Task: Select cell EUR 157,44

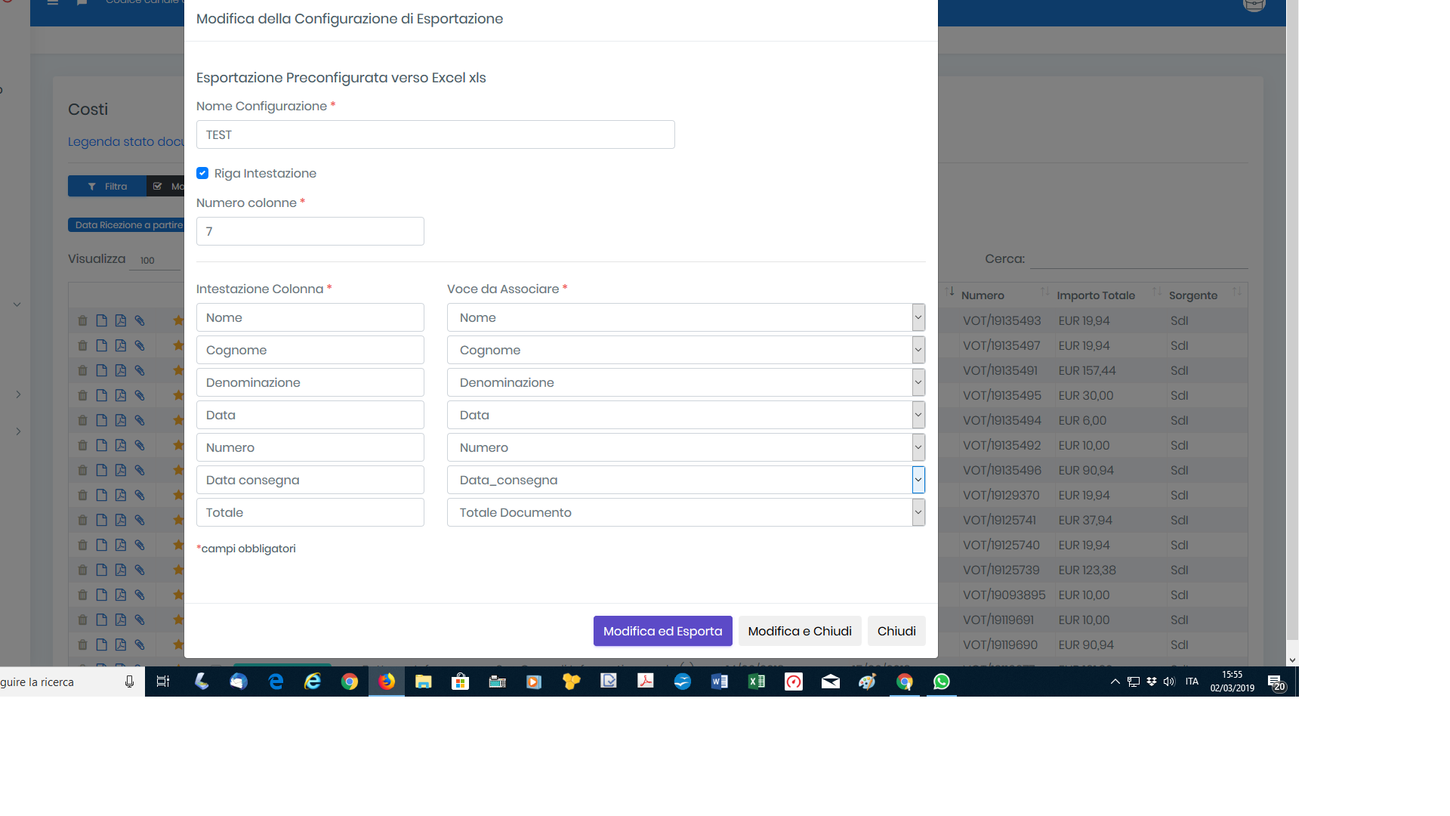Action: (x=1087, y=370)
